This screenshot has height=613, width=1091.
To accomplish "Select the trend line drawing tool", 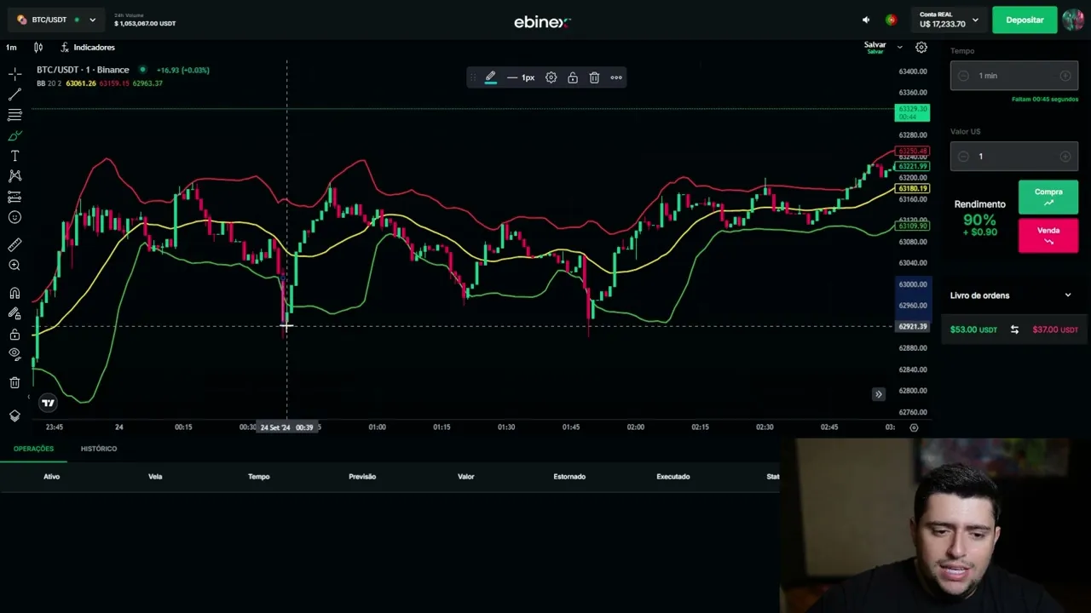I will click(14, 95).
